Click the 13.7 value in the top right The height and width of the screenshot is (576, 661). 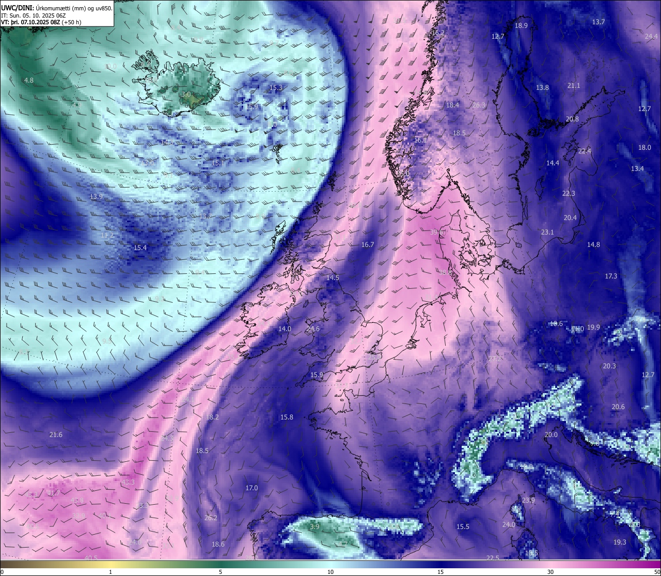pos(599,22)
